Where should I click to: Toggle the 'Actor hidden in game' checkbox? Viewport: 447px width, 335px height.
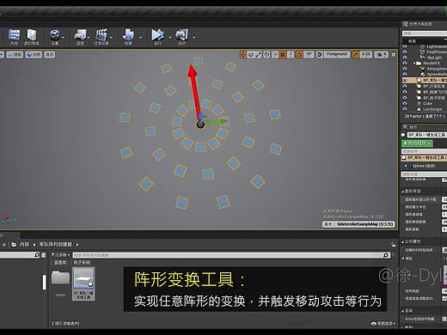tap(444, 319)
